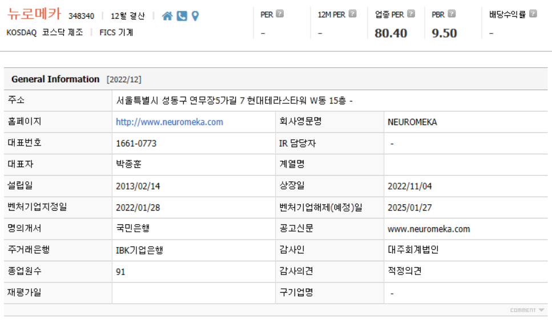Expand the comment dropdown arrow
Viewport: 552px width, 323px height.
(541, 310)
